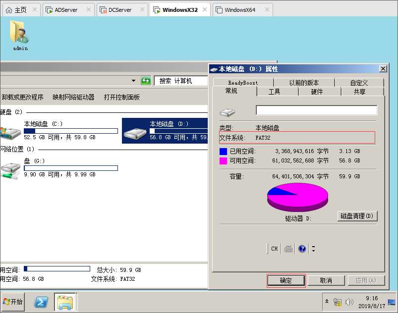Open the 以前的版本 tab

pyautogui.click(x=304, y=83)
